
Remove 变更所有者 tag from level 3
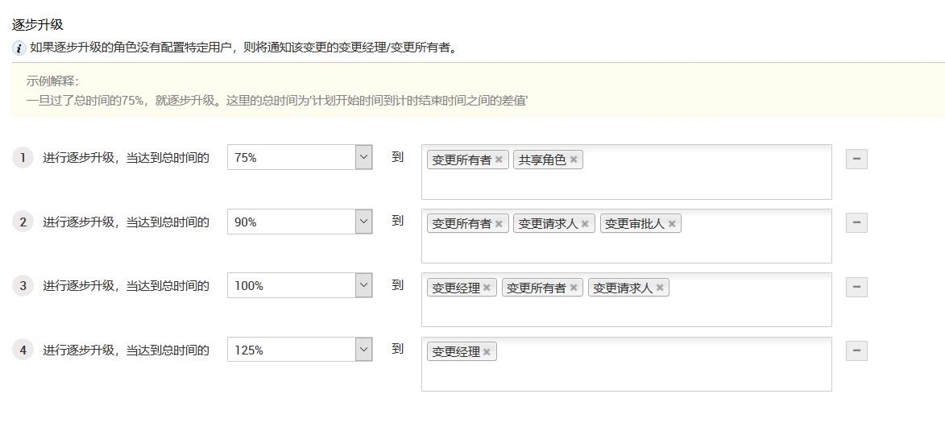(x=574, y=288)
